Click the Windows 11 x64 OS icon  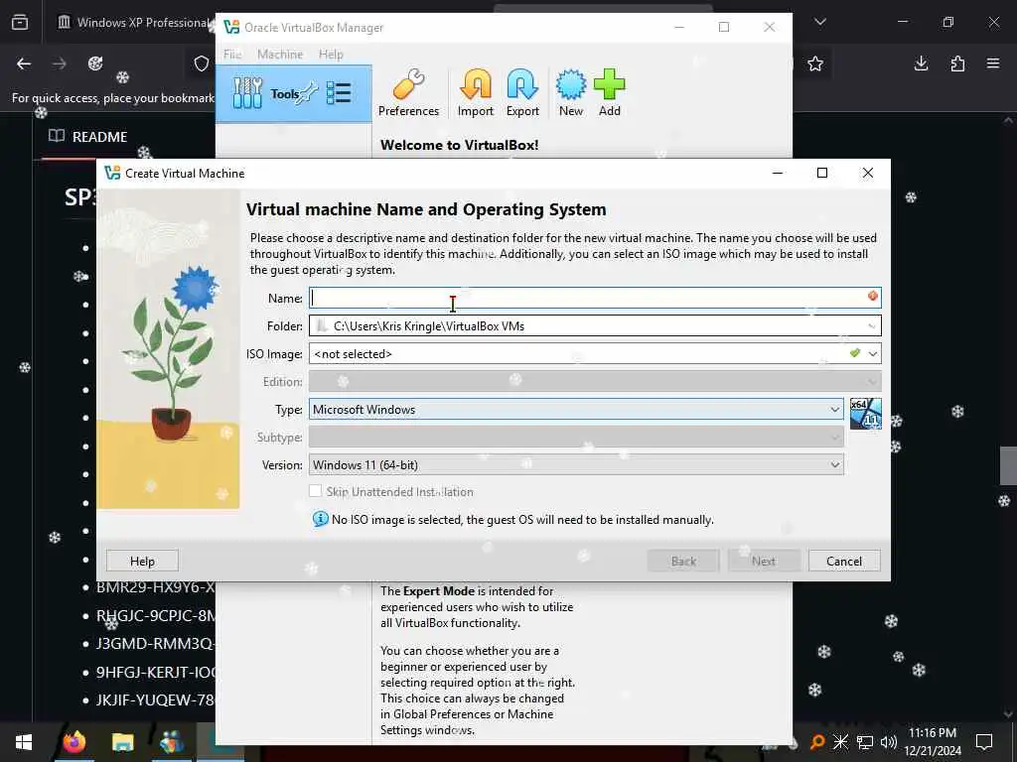(866, 414)
